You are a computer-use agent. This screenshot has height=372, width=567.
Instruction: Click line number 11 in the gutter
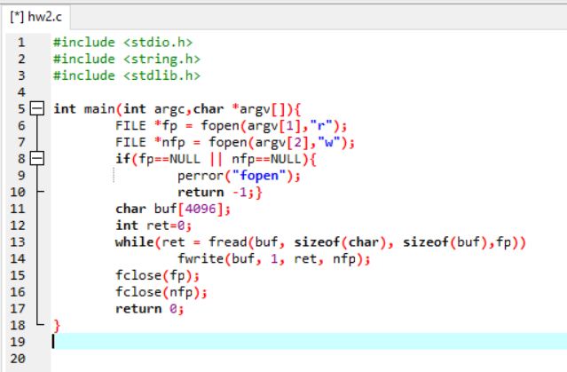[18, 209]
